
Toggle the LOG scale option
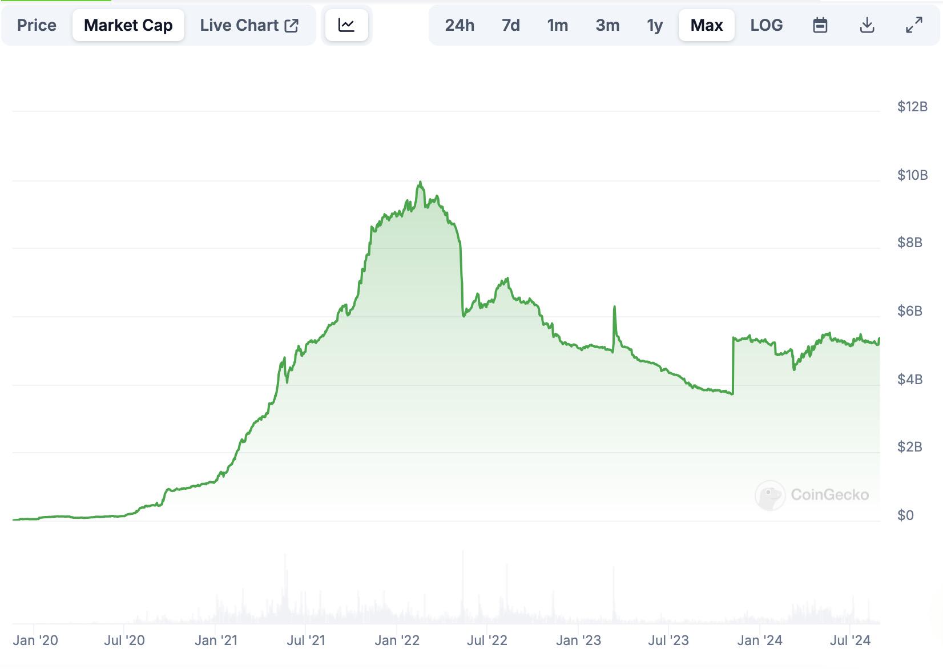766,25
